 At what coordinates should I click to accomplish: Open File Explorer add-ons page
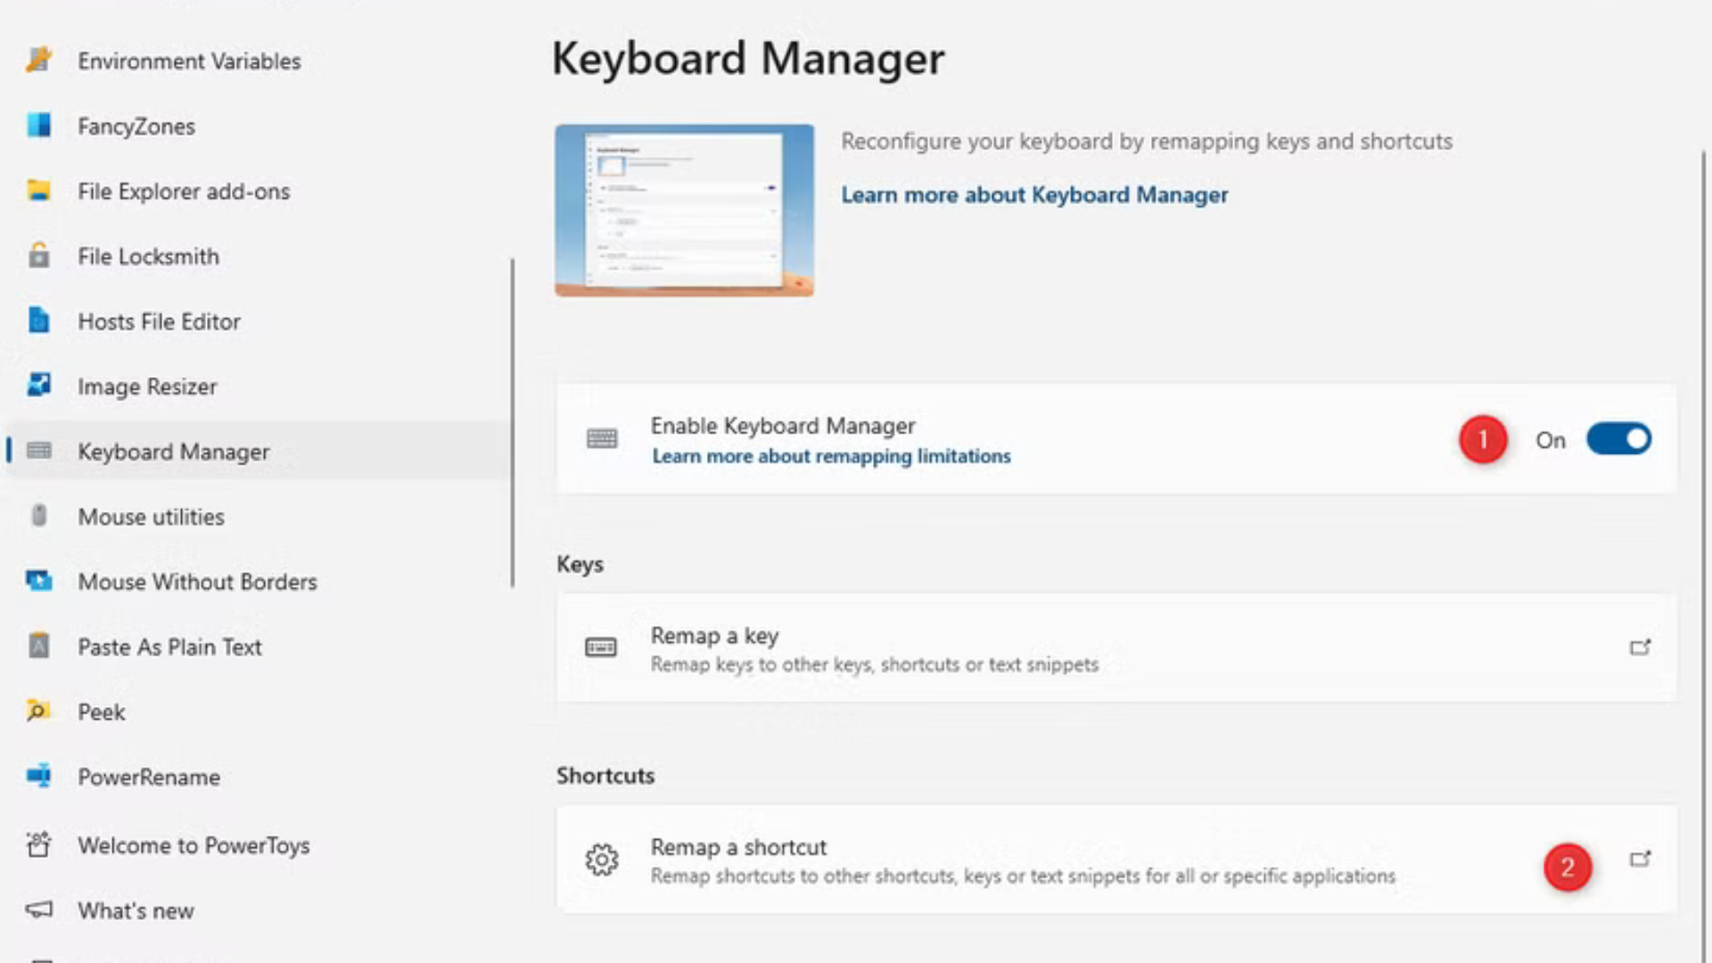[x=184, y=191]
